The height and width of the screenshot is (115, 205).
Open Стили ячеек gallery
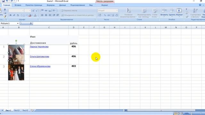[155, 13]
